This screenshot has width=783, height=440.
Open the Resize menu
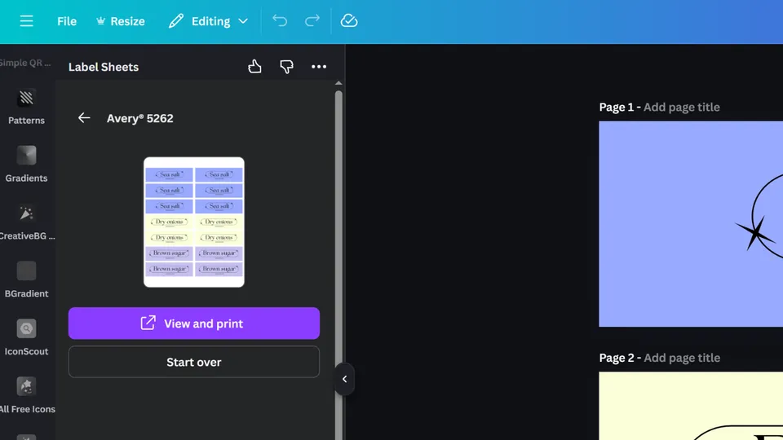click(x=120, y=21)
